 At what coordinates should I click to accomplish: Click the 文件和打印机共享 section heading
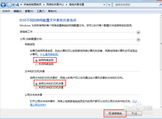[x=35, y=71]
